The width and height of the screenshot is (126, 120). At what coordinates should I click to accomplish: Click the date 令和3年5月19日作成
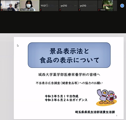tap(61, 96)
